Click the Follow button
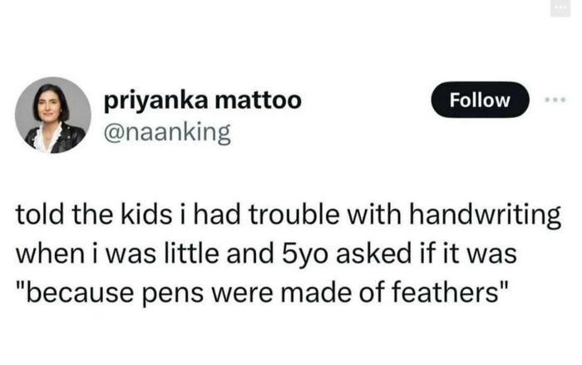This screenshot has height=365, width=582. [x=481, y=100]
